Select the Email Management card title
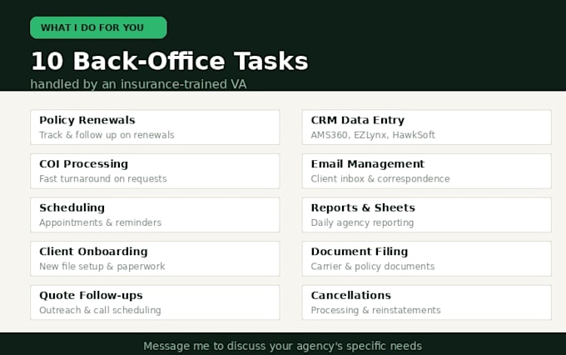The width and height of the screenshot is (566, 355). [367, 164]
